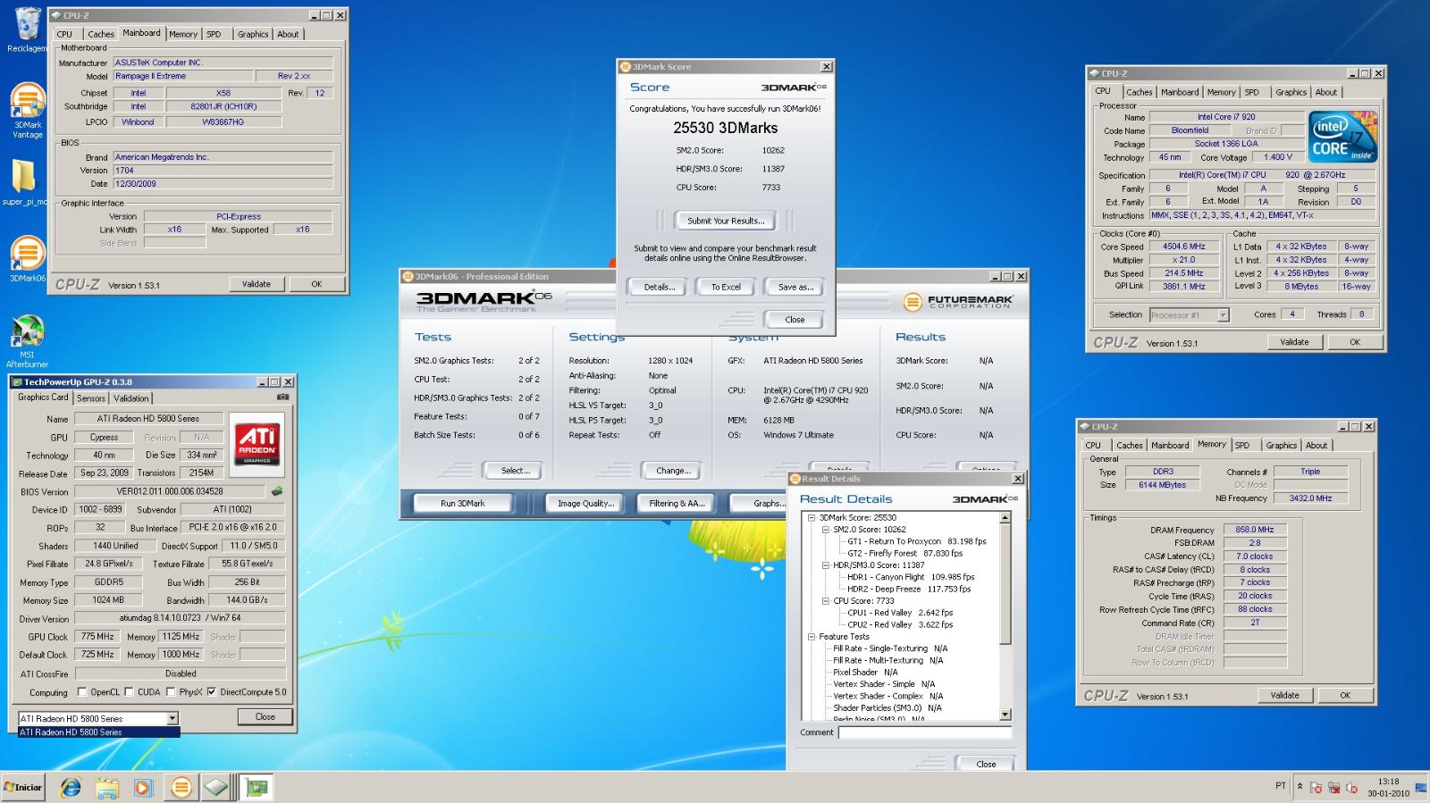Click Change... under Settings section
Image resolution: width=1430 pixels, height=803 pixels.
(x=673, y=470)
